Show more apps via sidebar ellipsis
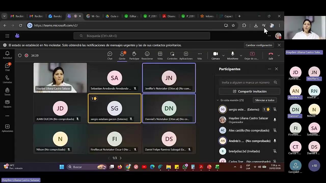 pos(7,116)
